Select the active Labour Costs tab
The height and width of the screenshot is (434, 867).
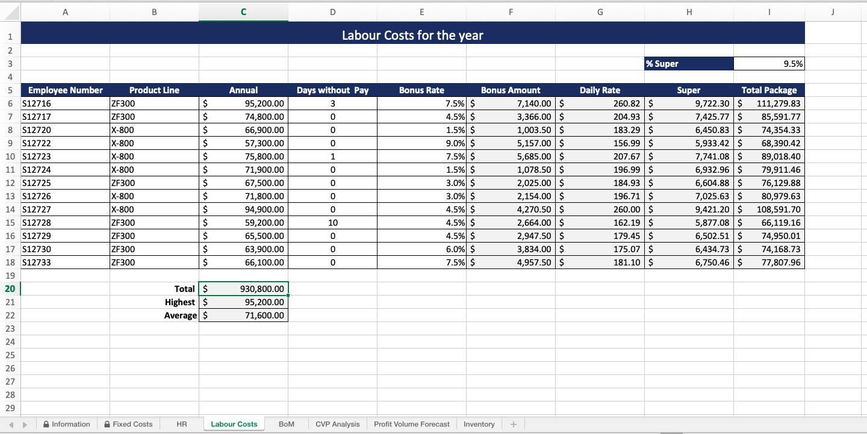point(234,424)
